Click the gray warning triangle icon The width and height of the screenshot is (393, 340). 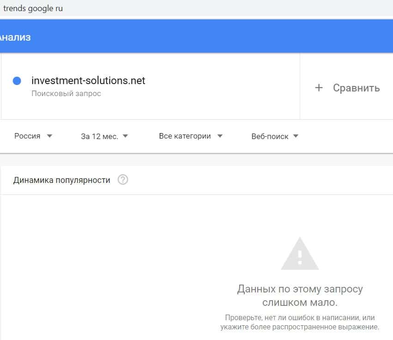tap(300, 254)
